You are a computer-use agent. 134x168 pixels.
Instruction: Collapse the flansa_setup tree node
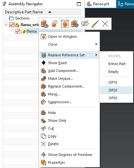pyautogui.click(x=6, y=25)
